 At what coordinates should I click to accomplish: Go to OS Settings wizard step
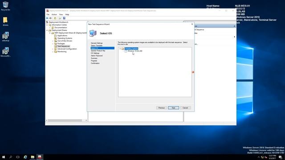point(95,53)
